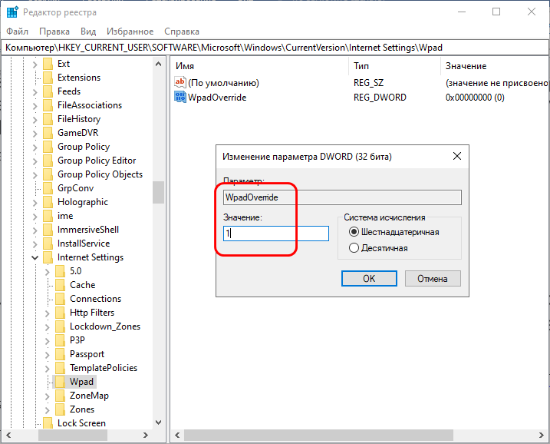Expand the Feeds tree node
The width and height of the screenshot is (550, 444).
[35, 92]
